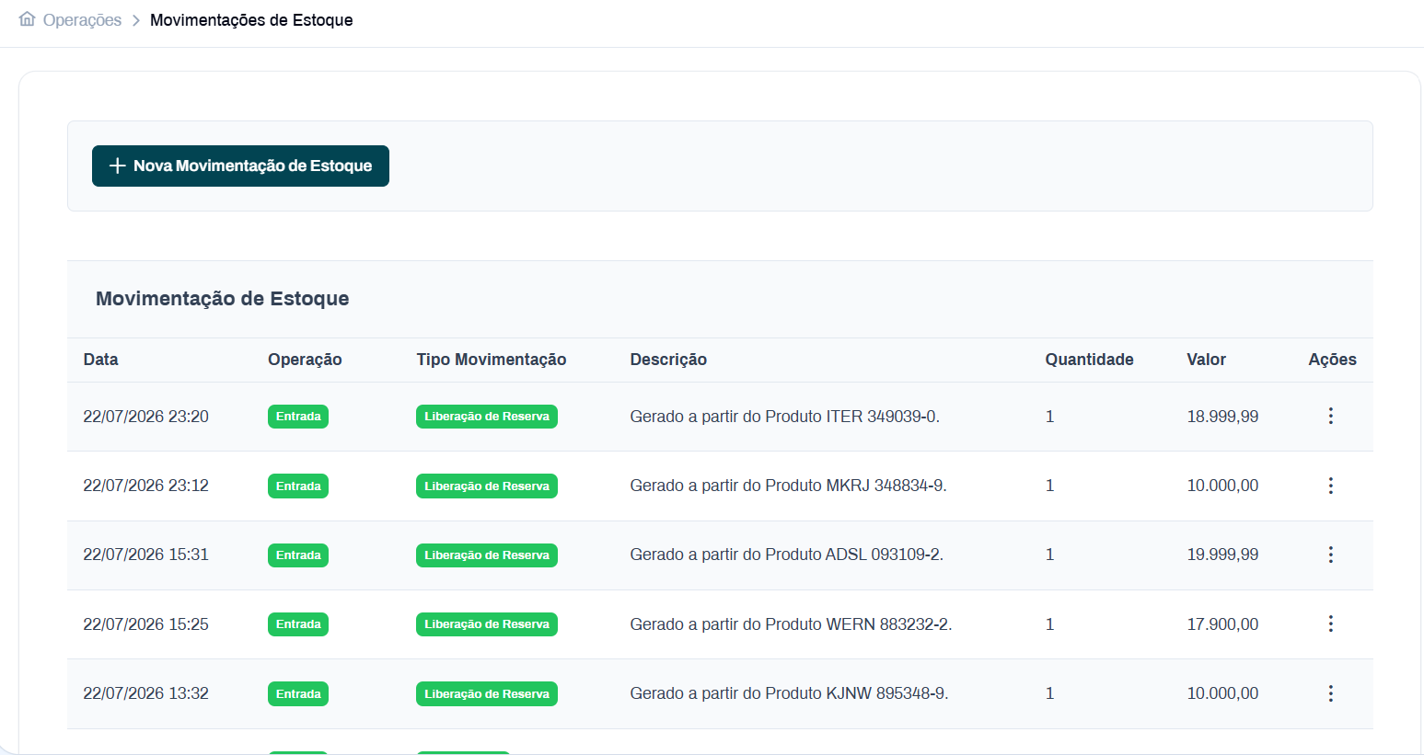The image size is (1424, 755).
Task: Open actions menu for WERN 883232-2 row
Action: pyautogui.click(x=1330, y=623)
